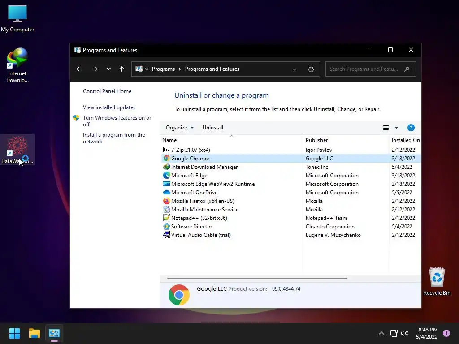
Task: Click the horizontal scrollbar under program list
Action: coord(257,278)
